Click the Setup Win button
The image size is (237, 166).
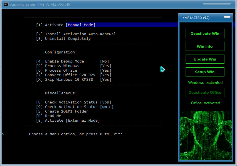click(x=205, y=72)
